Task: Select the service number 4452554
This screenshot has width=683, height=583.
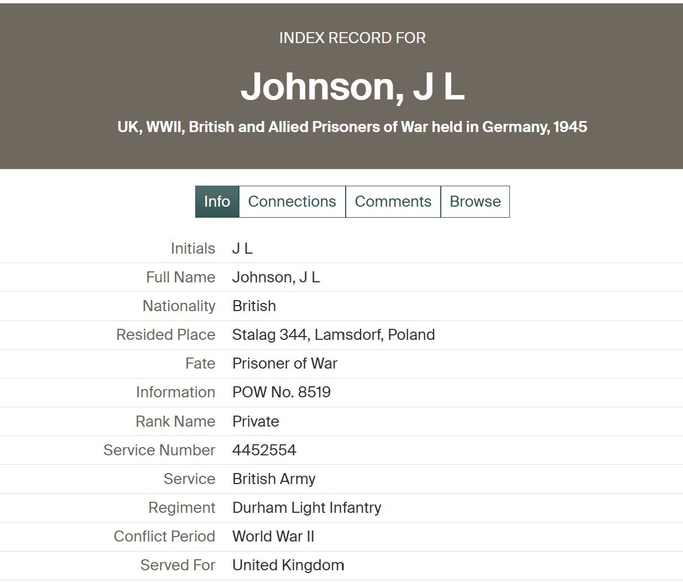Action: (264, 450)
